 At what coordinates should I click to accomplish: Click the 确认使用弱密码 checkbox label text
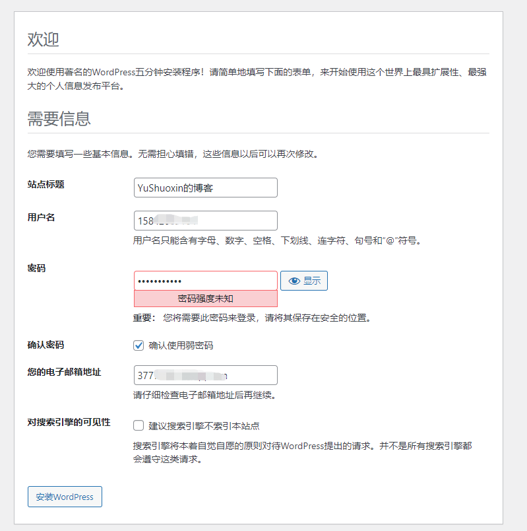[x=181, y=345]
